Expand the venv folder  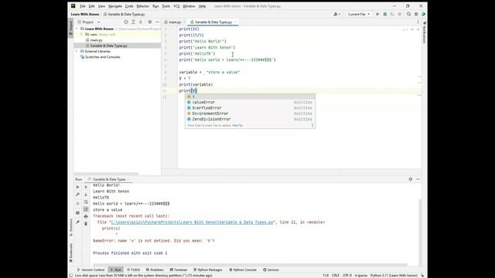81,34
